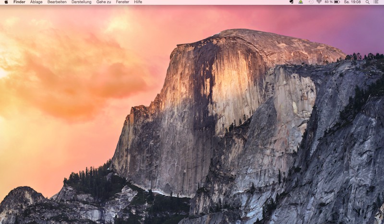Open the Bearbeiten menu
The image size is (384, 224).
point(57,2)
